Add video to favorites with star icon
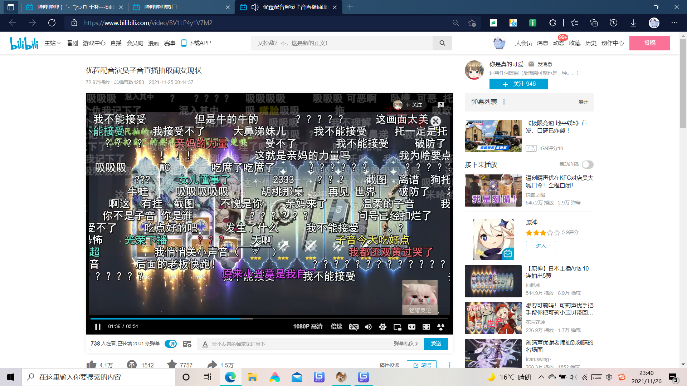The image size is (687, 386). [172, 365]
